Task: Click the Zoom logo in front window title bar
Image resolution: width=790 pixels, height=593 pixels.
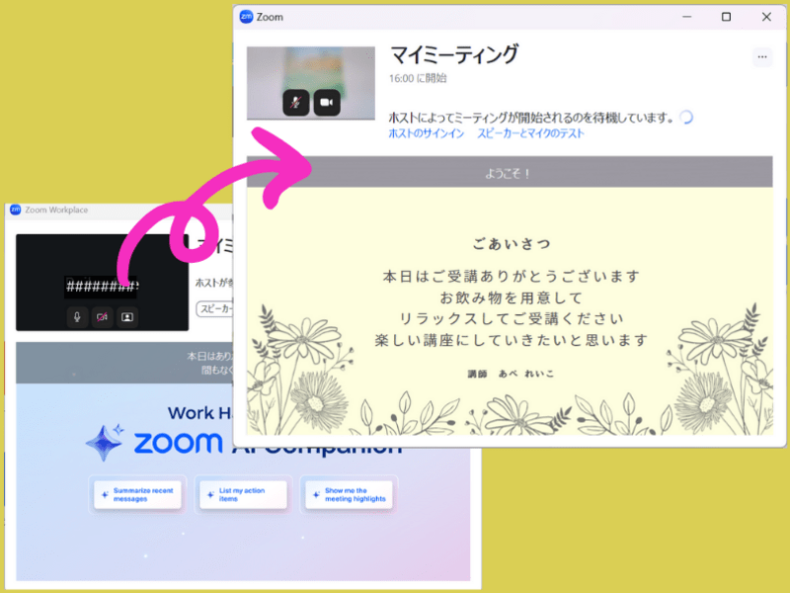Action: (244, 17)
